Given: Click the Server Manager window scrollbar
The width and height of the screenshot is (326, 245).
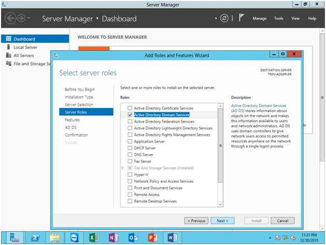Looking at the screenshot, I should 322,98.
